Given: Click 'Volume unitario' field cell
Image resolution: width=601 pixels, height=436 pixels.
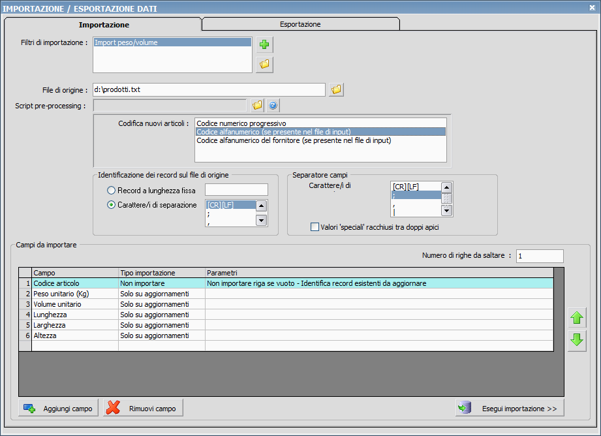Looking at the screenshot, I should pyautogui.click(x=75, y=304).
